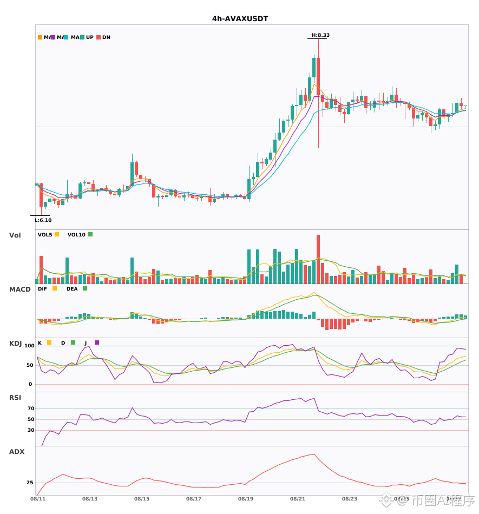The image size is (479, 514).
Task: Click the DIF legend label
Action: pyautogui.click(x=42, y=289)
